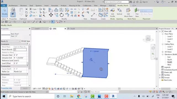Click the Edit Work Plane button

128,13
